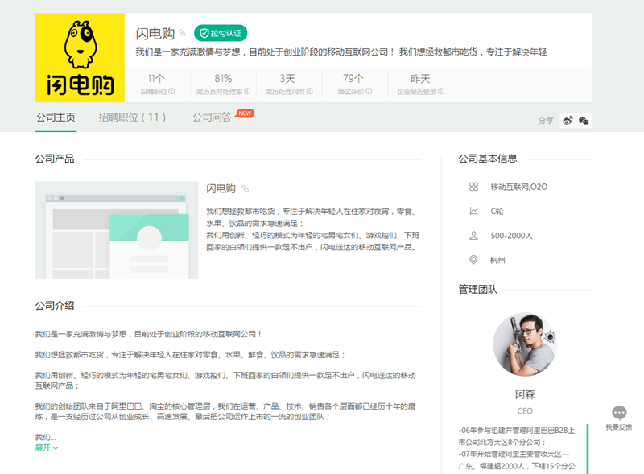
Task: Click the 闪电购 company name in header
Action: point(155,33)
